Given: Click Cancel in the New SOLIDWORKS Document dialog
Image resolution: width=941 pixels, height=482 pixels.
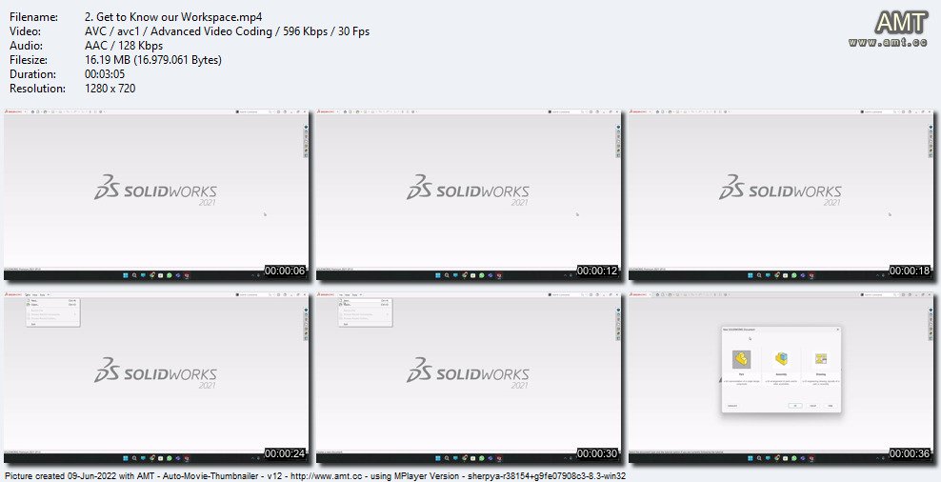Looking at the screenshot, I should [812, 406].
